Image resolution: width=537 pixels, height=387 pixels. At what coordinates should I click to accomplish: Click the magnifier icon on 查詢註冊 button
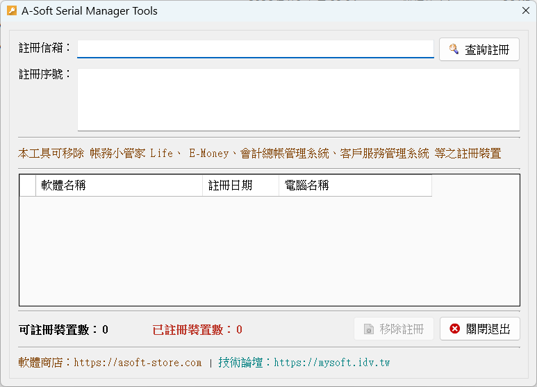(x=454, y=49)
